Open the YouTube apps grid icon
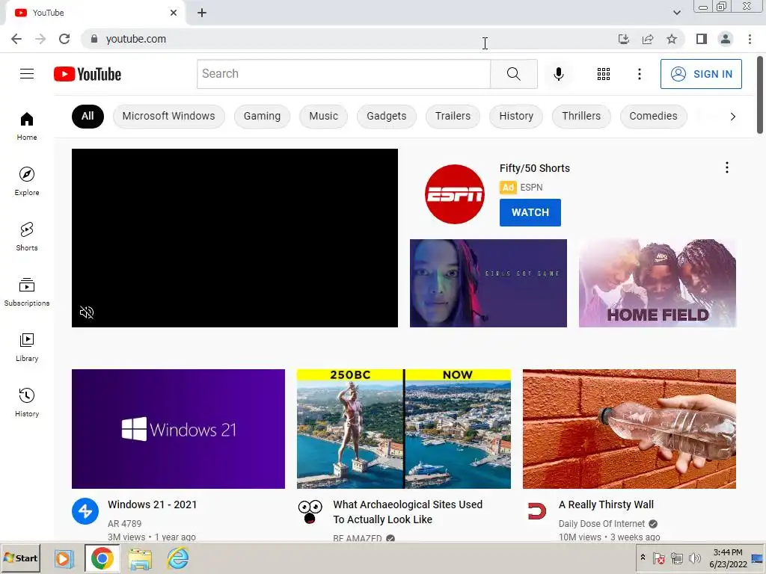 (x=604, y=74)
